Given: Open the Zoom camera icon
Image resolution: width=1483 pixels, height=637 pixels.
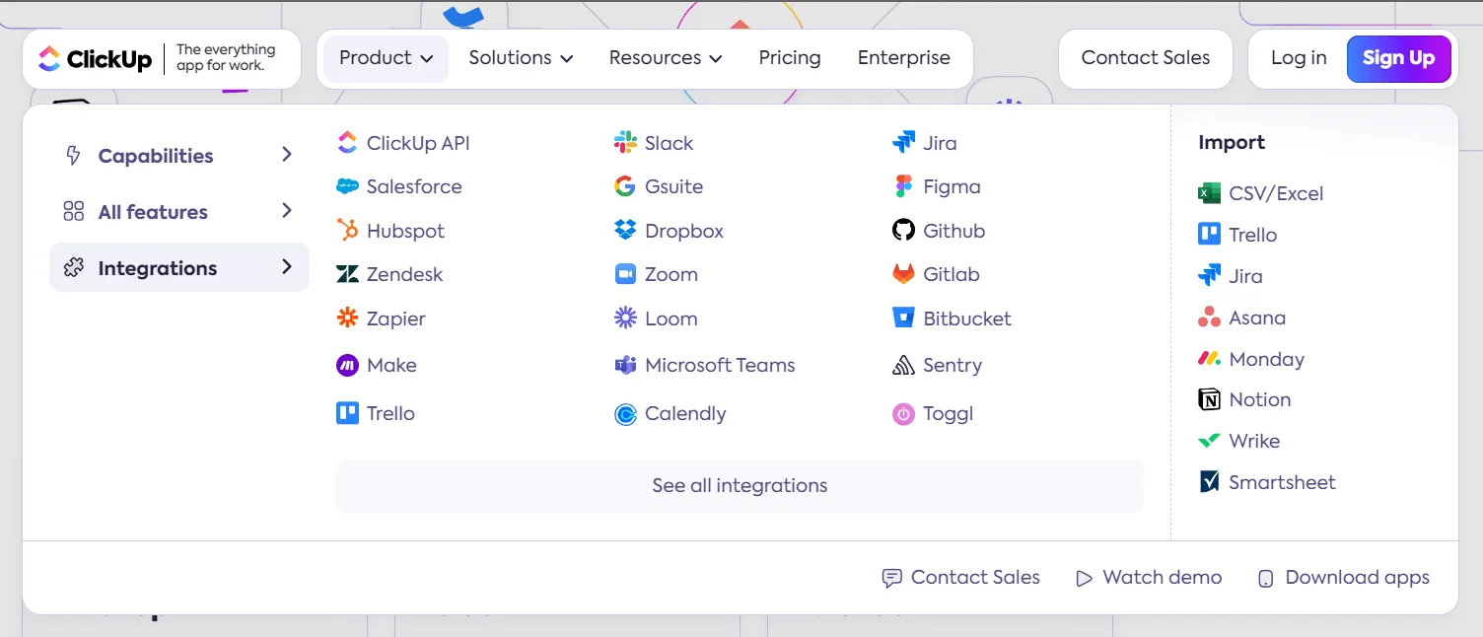Looking at the screenshot, I should 625,274.
